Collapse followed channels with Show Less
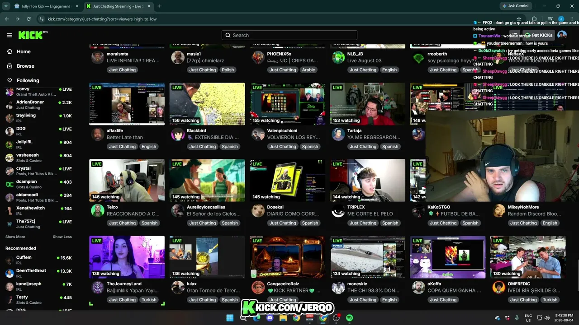Screen dimensions: 579x325 coord(62,237)
